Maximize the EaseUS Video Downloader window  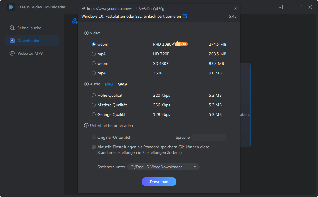tap(300, 7)
